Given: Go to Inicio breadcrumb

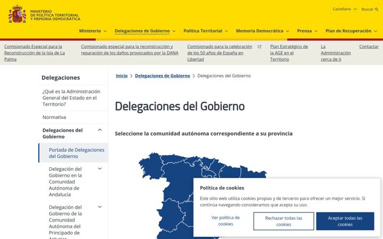Looking at the screenshot, I should click(122, 76).
